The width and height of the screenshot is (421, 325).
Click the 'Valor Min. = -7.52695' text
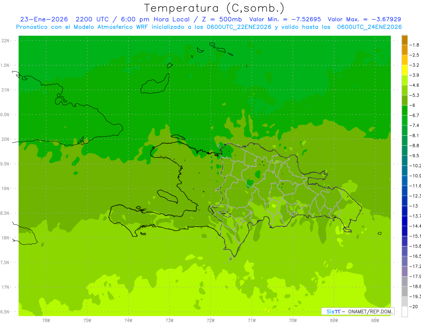pyautogui.click(x=285, y=19)
